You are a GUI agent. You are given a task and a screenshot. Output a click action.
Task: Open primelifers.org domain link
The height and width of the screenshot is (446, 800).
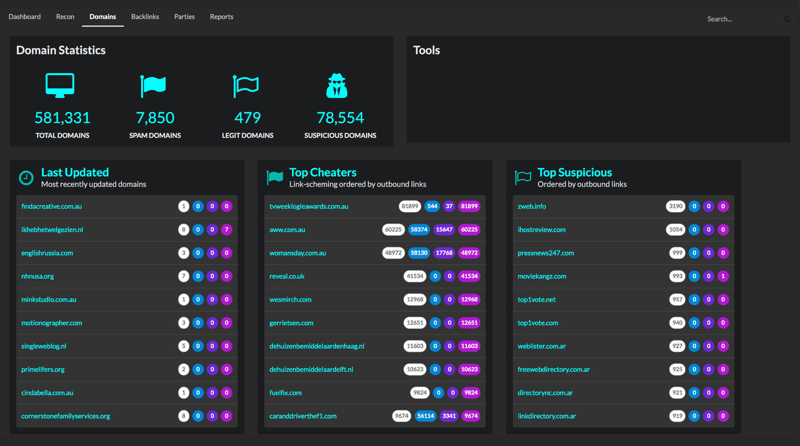coord(43,370)
